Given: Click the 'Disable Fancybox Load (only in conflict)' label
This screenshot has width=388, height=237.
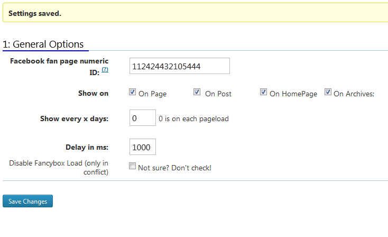Looking at the screenshot, I should (x=59, y=168).
